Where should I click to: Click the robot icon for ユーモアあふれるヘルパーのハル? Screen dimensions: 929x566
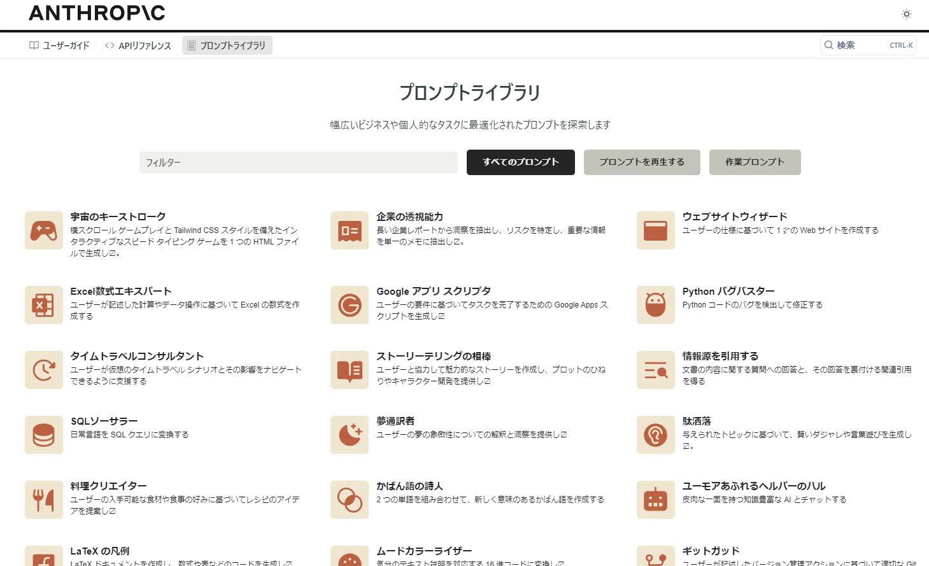656,500
